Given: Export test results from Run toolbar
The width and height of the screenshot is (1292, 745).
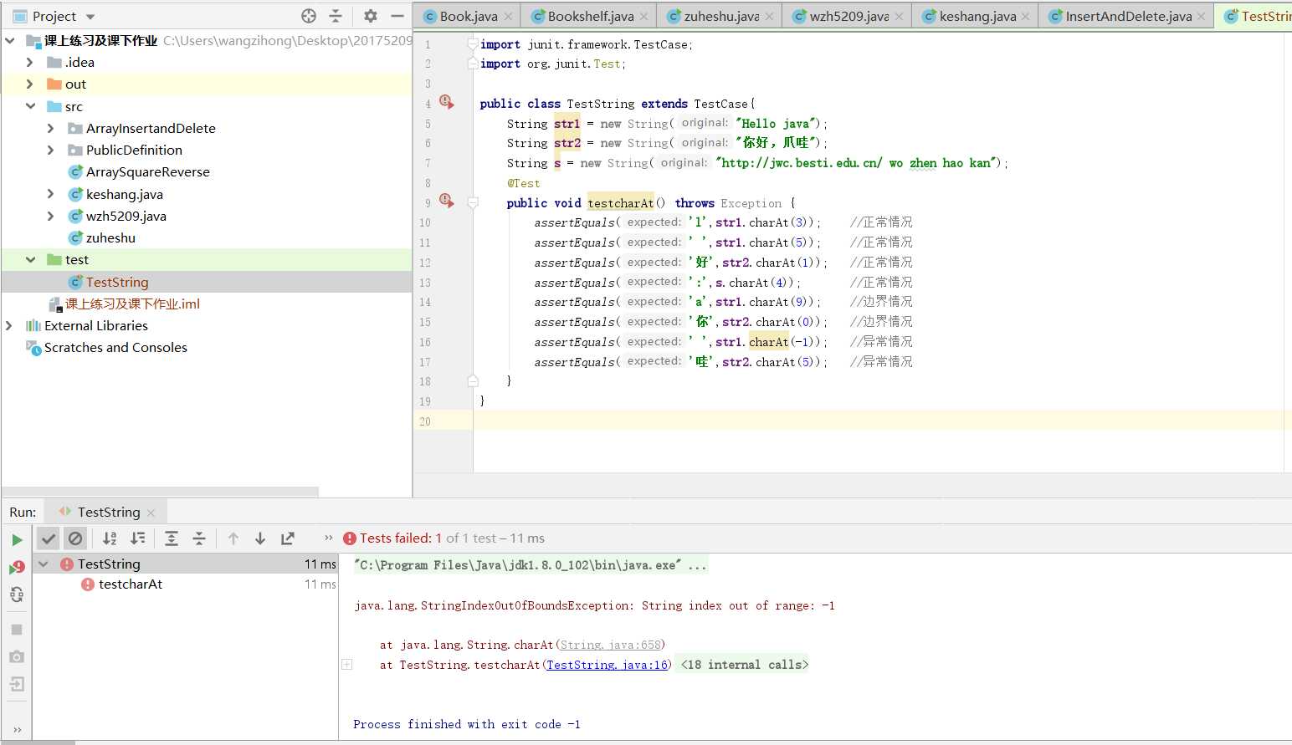Looking at the screenshot, I should [x=288, y=538].
